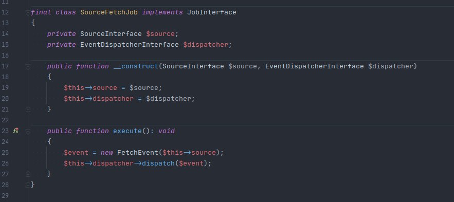Click the 'implements' keyword

pos(162,12)
